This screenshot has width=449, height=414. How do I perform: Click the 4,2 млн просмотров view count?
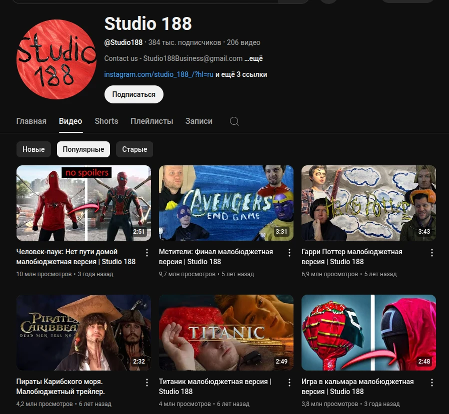click(44, 404)
